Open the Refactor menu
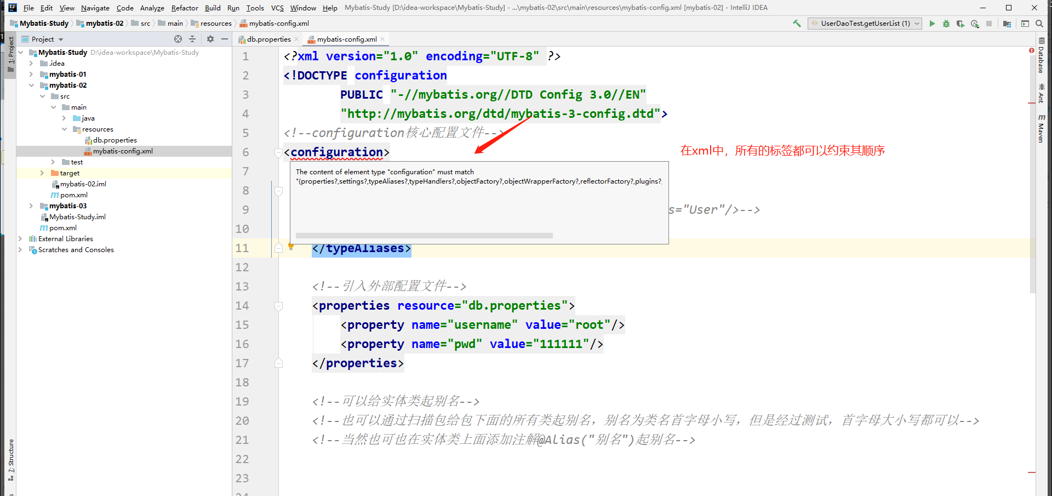 click(185, 8)
